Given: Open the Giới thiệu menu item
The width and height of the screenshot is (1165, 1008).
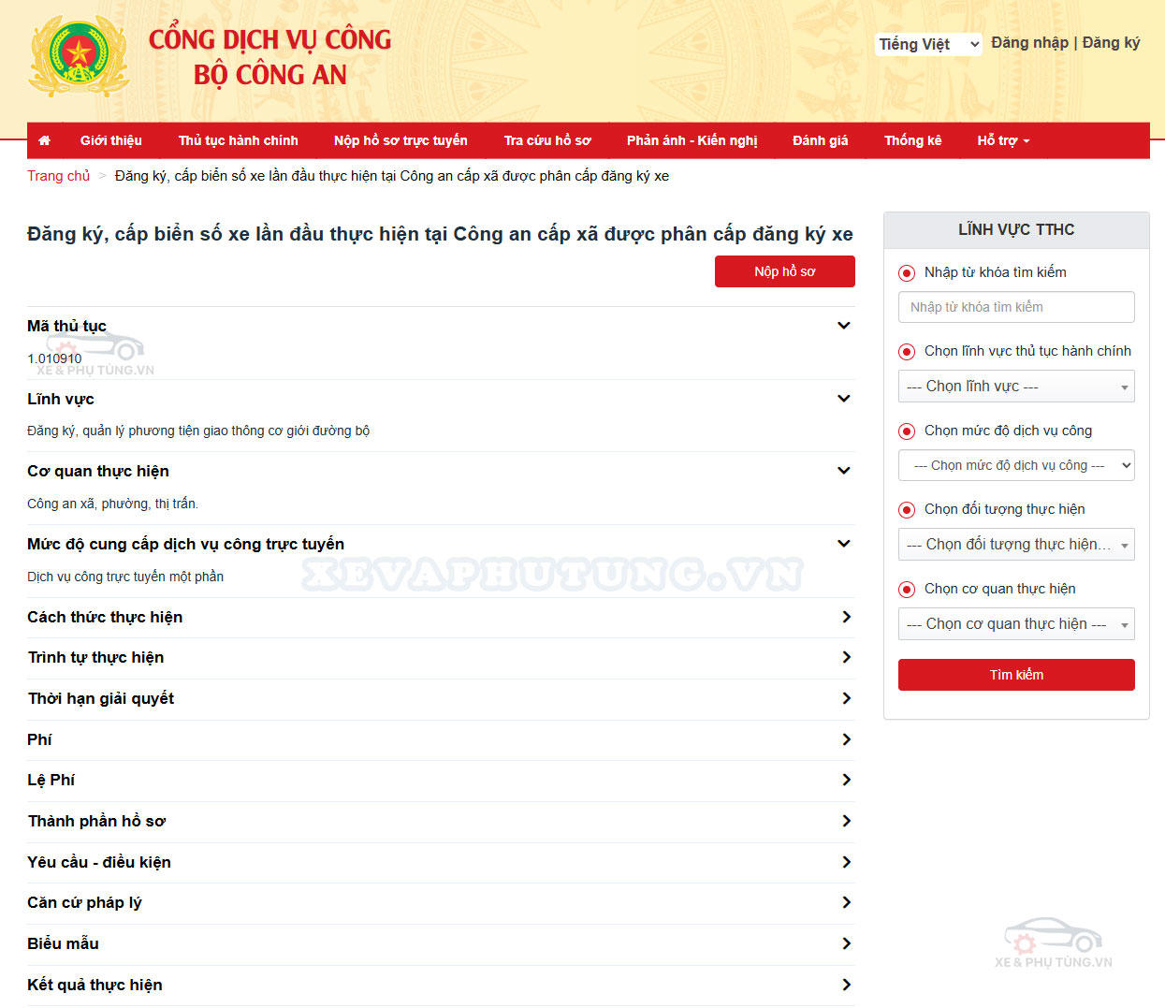Looking at the screenshot, I should (x=111, y=140).
